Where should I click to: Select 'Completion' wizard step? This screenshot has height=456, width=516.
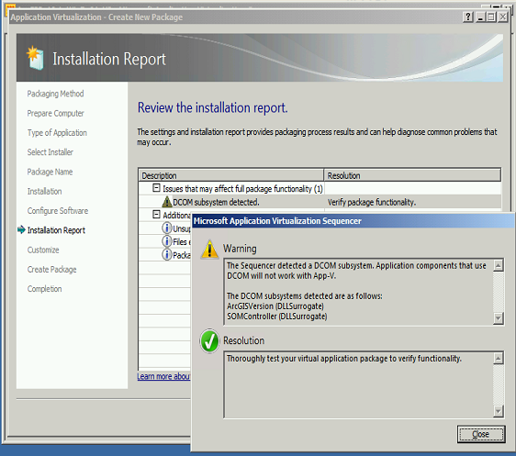click(x=44, y=289)
